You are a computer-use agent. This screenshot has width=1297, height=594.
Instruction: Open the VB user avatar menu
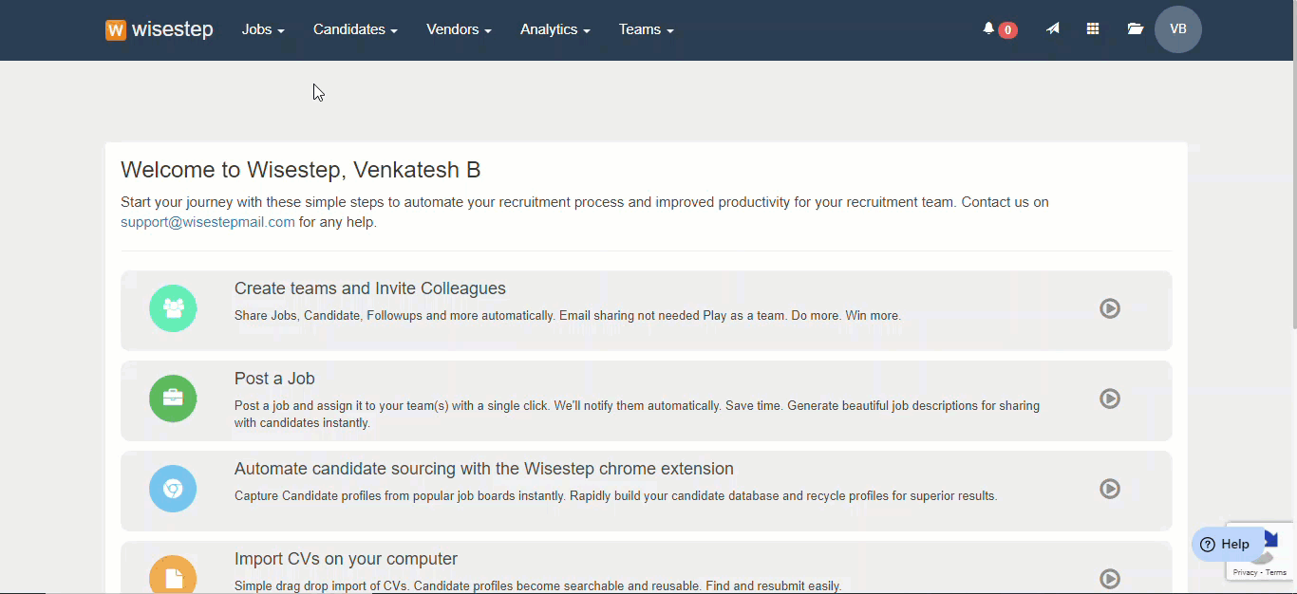(x=1178, y=29)
